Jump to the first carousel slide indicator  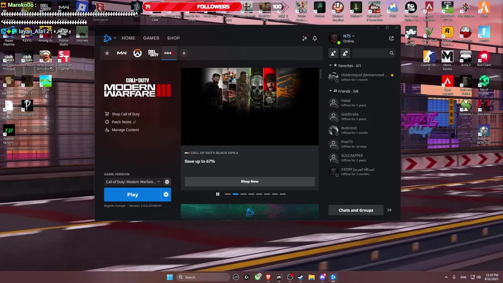pyautogui.click(x=228, y=194)
